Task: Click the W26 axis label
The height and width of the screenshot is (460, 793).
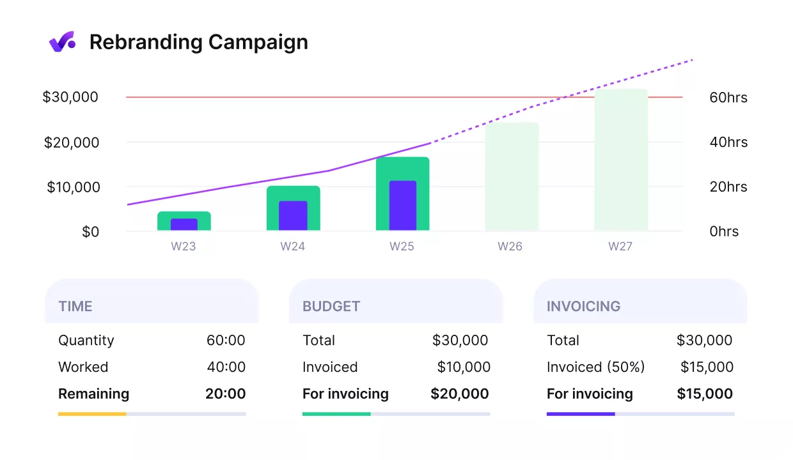Action: (x=510, y=245)
